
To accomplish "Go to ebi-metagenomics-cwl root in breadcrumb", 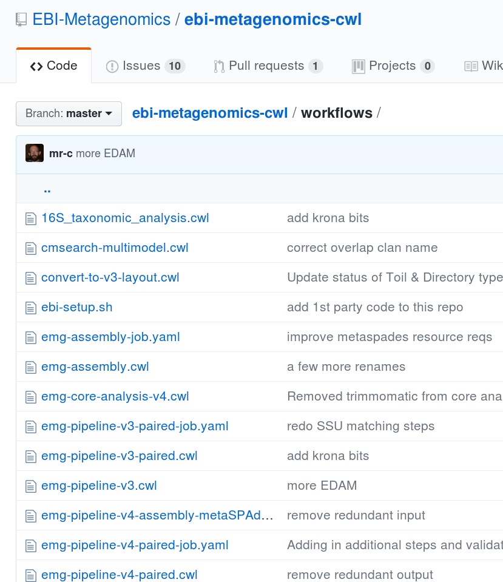I will (x=210, y=113).
